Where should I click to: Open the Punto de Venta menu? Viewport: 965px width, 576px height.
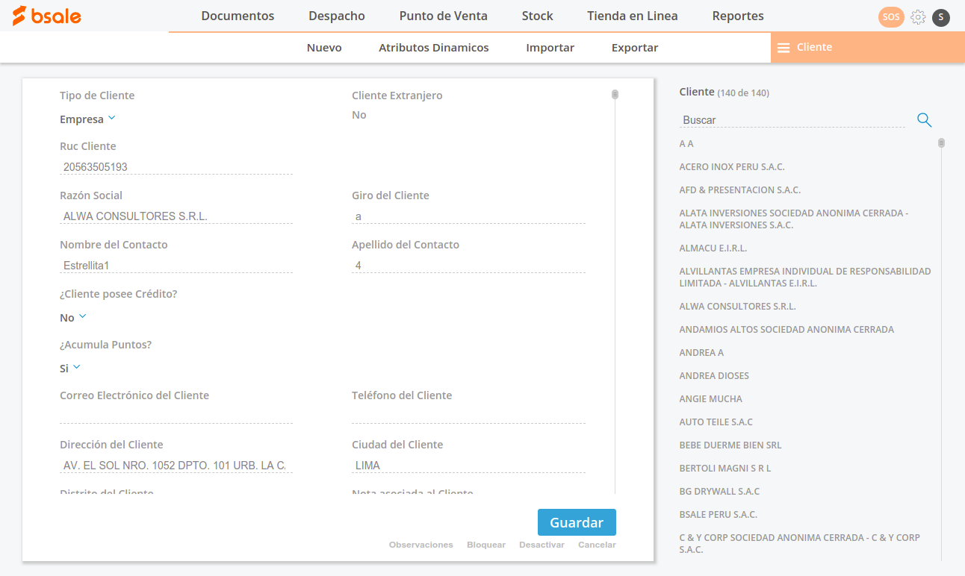click(x=443, y=16)
